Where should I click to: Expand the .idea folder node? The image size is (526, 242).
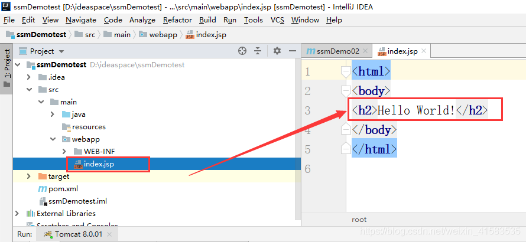[29, 77]
